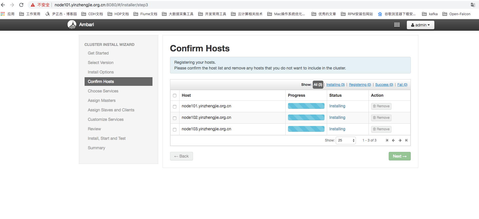This screenshot has height=219, width=479.
Task: Open Installing status link for node103
Action: click(x=337, y=129)
